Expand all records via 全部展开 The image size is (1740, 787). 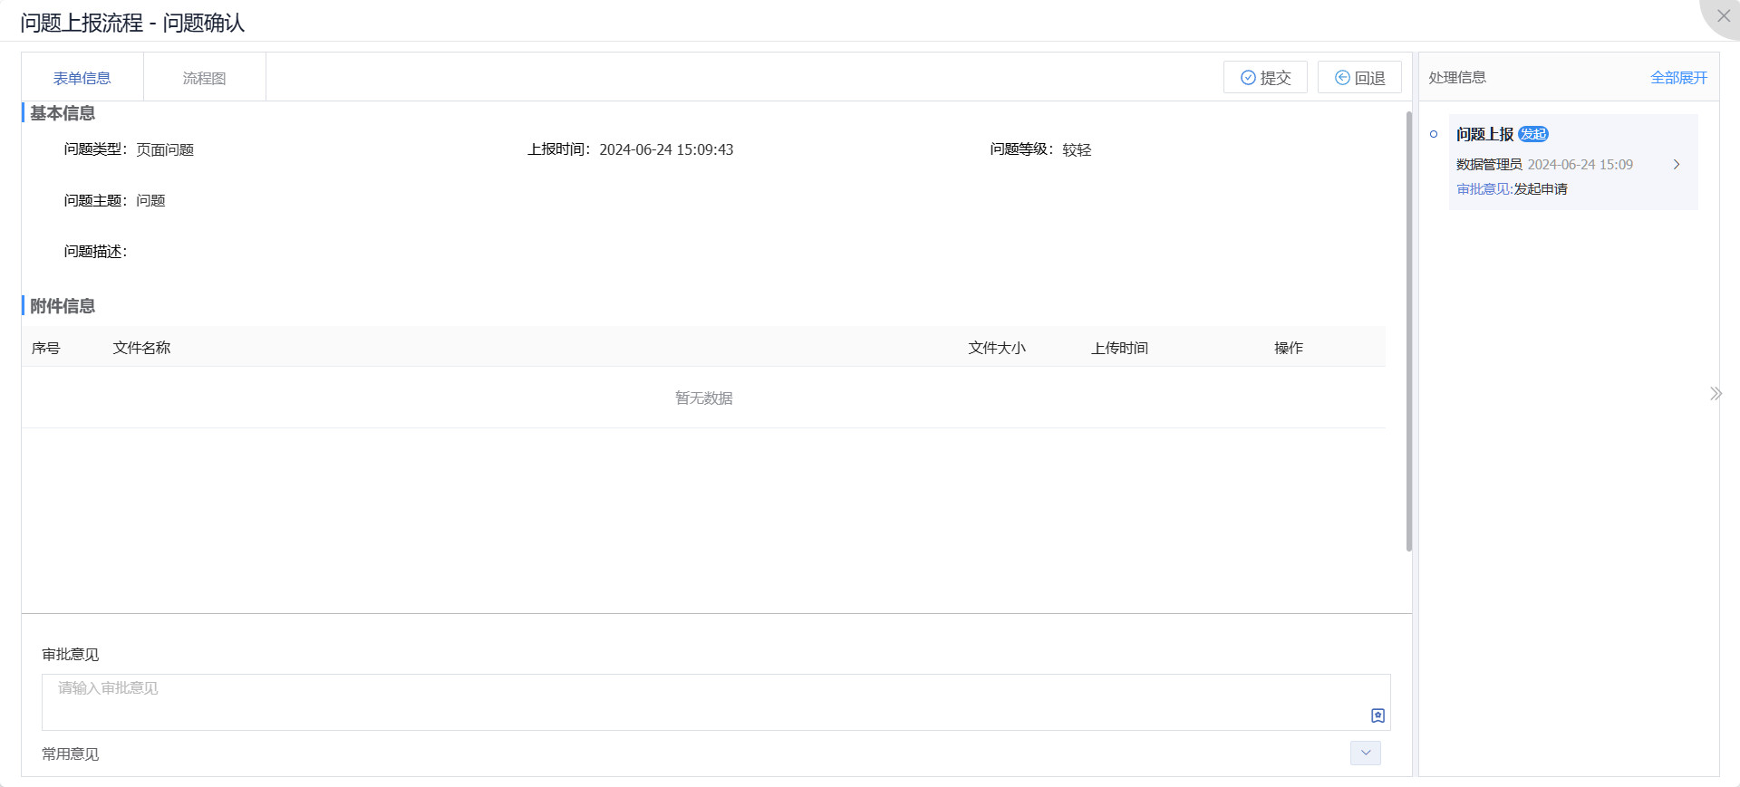pyautogui.click(x=1678, y=78)
